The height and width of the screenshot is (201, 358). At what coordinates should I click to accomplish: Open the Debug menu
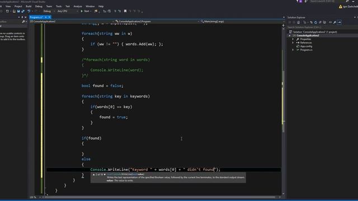tap(39, 6)
